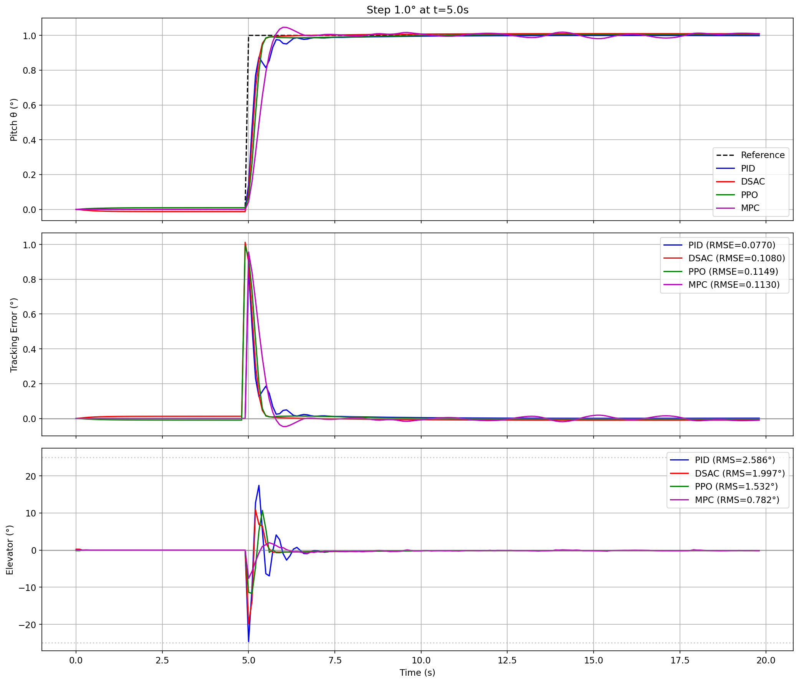Click the "0.6" tick on Tracking Error axis

(x=30, y=315)
